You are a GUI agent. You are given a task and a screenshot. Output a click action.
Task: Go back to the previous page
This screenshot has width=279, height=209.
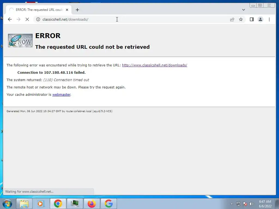pyautogui.click(x=10, y=19)
